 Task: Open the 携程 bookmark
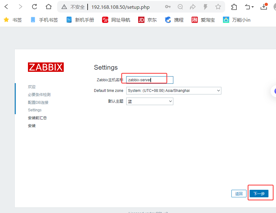[174, 20]
